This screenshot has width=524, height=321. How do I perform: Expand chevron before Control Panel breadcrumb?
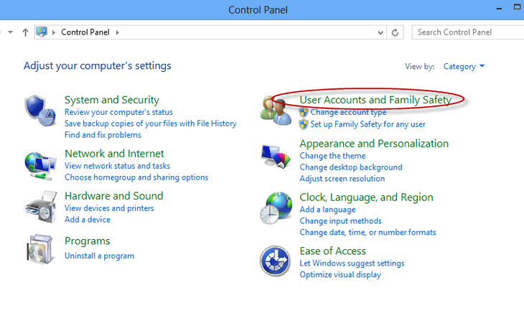point(53,32)
